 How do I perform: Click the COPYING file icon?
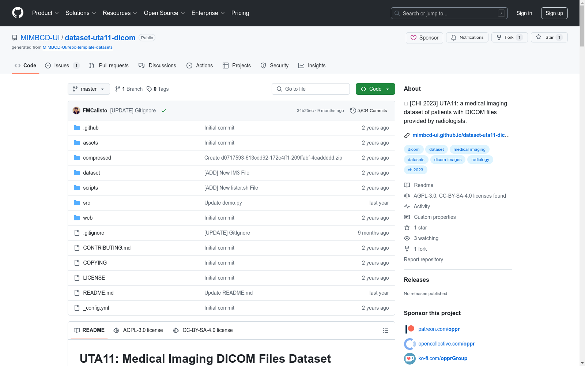coord(77,263)
